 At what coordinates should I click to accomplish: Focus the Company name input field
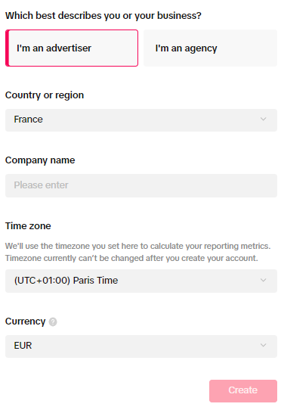[x=141, y=185]
